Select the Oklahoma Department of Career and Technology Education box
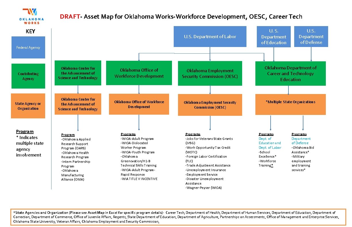This screenshot has height=227, width=352. pyautogui.click(x=290, y=73)
